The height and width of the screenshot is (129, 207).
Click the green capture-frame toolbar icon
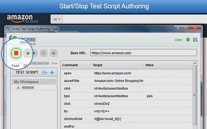[54, 53]
